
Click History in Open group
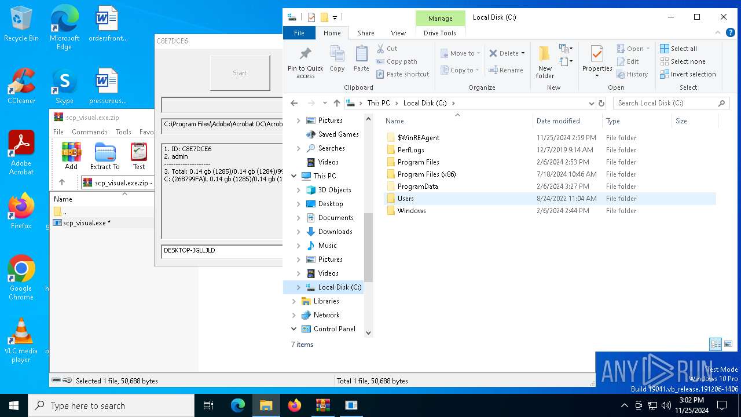click(x=632, y=74)
